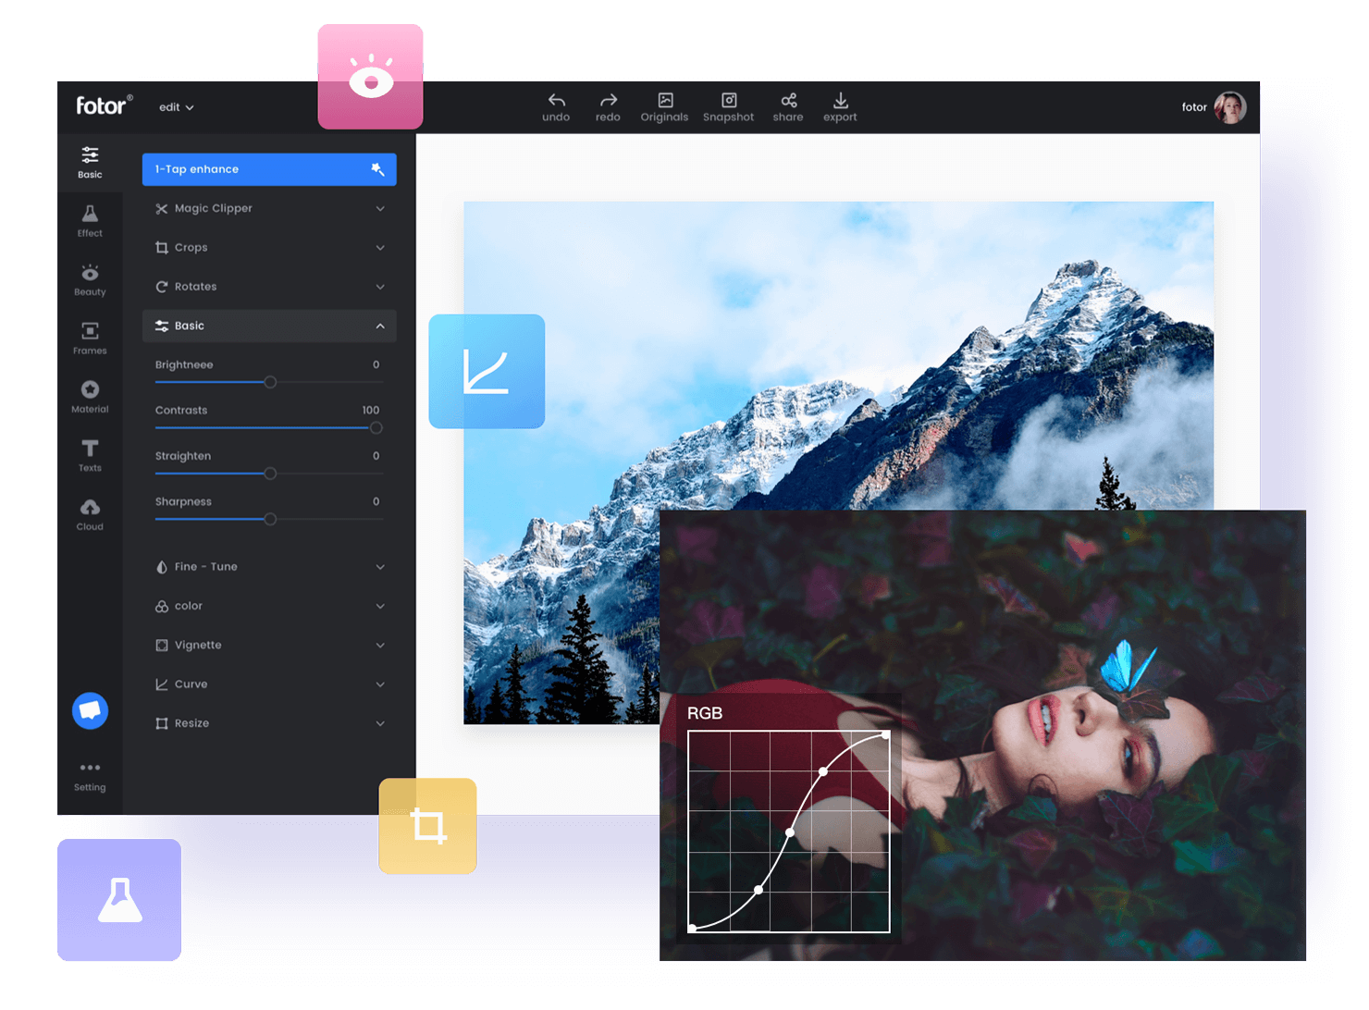Image resolution: width=1369 pixels, height=1010 pixels.
Task: Click the 1-Tap enhance button
Action: 269,169
